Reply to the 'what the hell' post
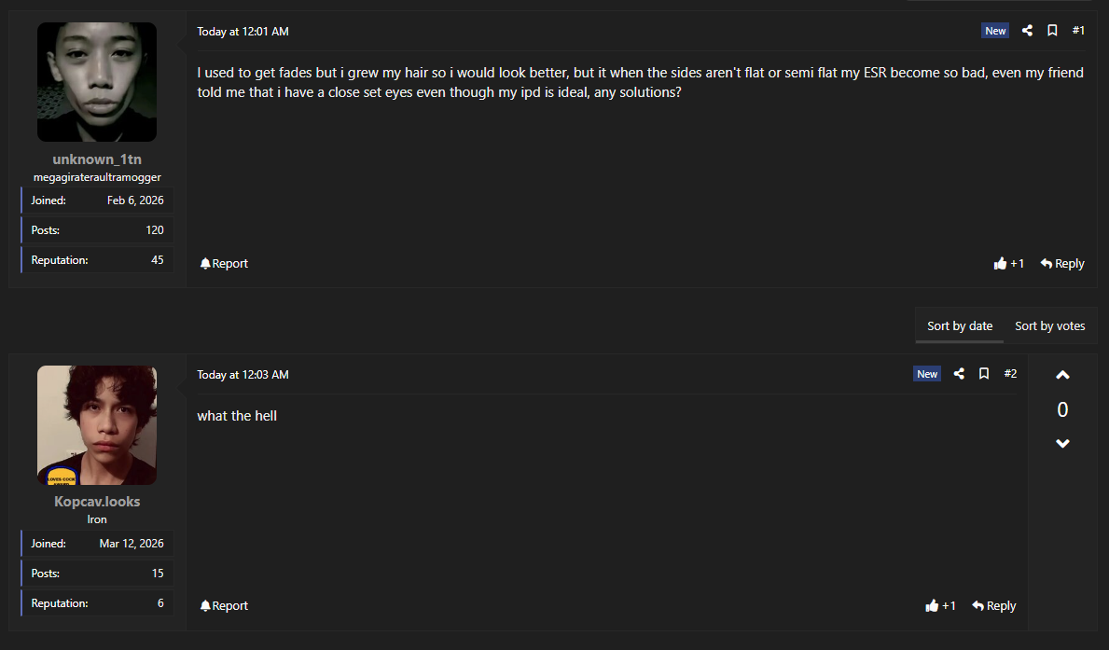The height and width of the screenshot is (650, 1109). coord(994,606)
